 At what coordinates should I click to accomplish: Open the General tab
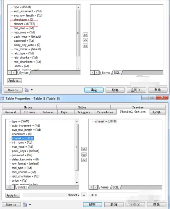tap(11, 112)
